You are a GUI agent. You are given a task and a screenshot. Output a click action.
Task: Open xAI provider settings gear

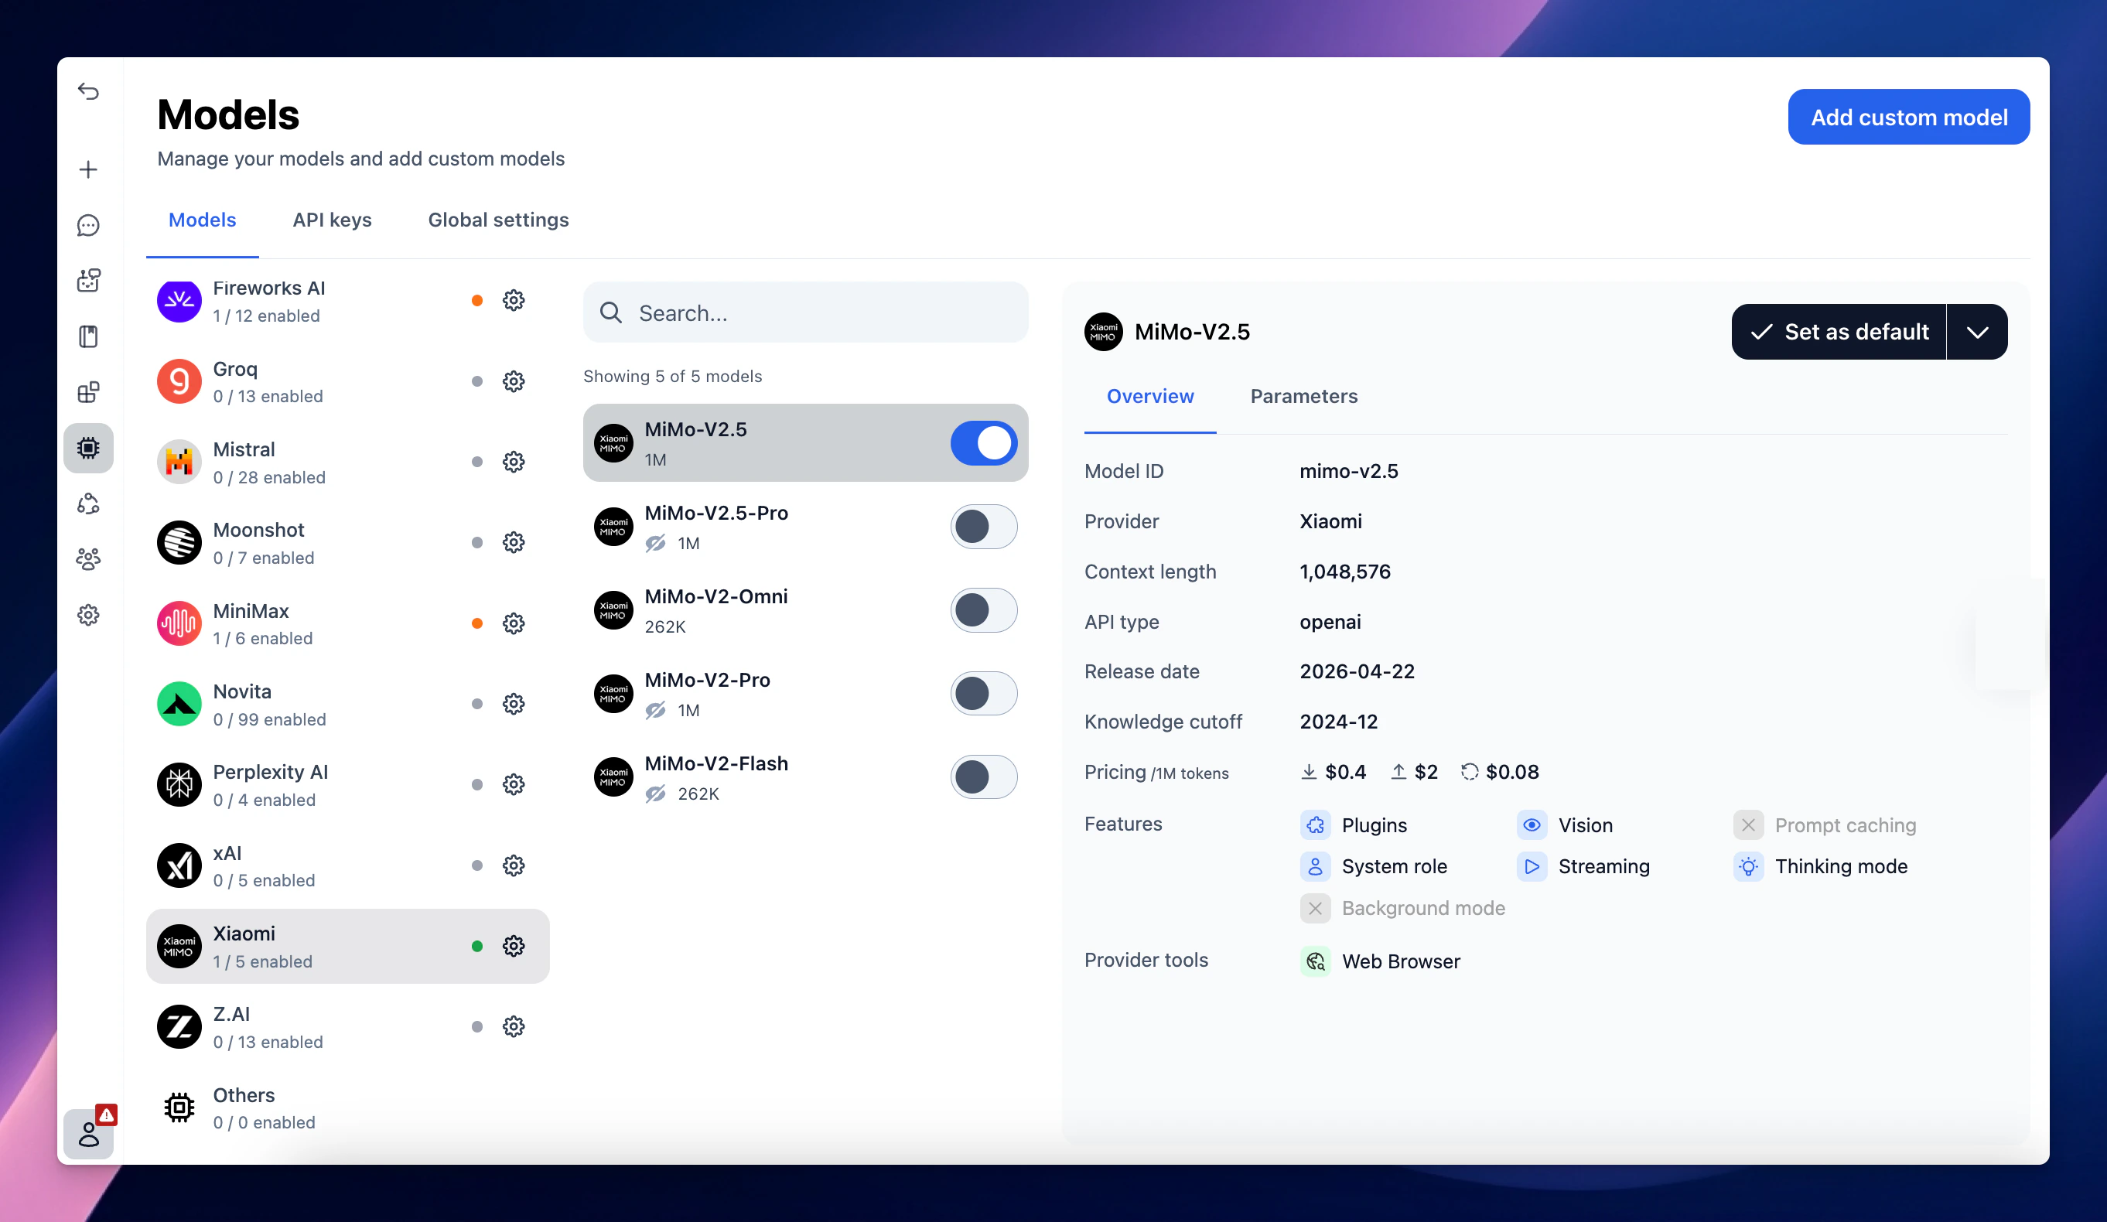pos(514,866)
